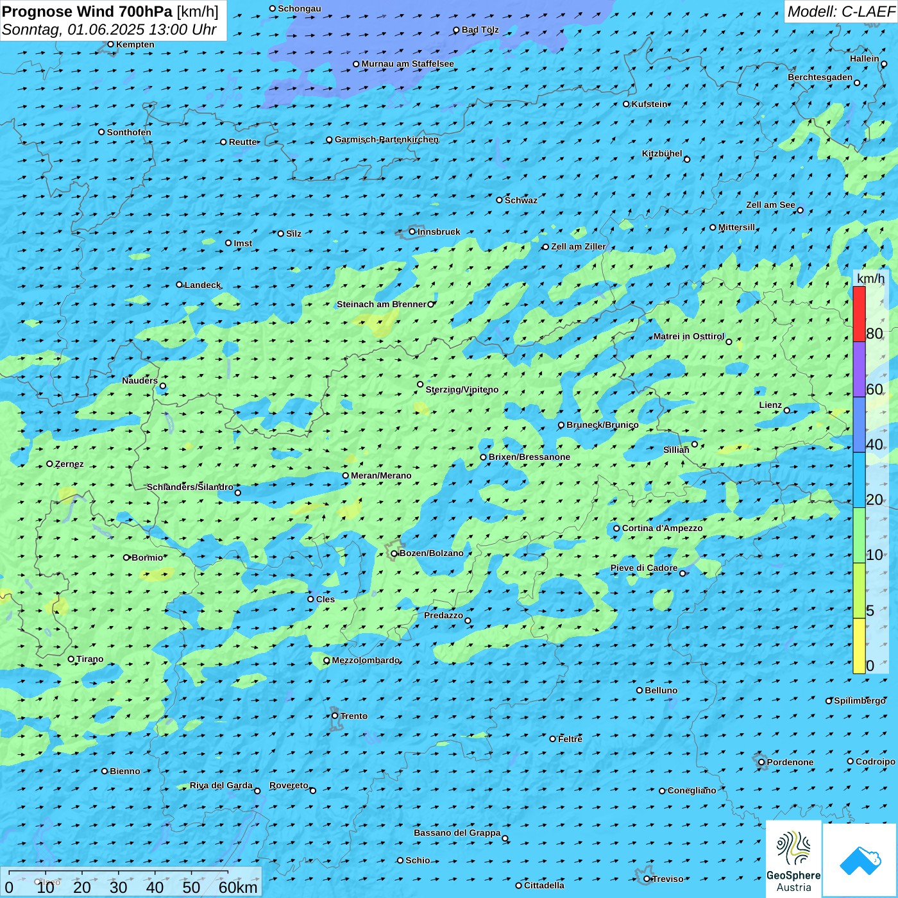Pick the cyan 20–40 km/h legend color

pos(859,480)
